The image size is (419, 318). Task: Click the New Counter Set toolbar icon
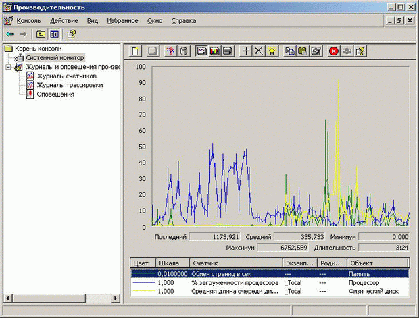tap(135, 51)
